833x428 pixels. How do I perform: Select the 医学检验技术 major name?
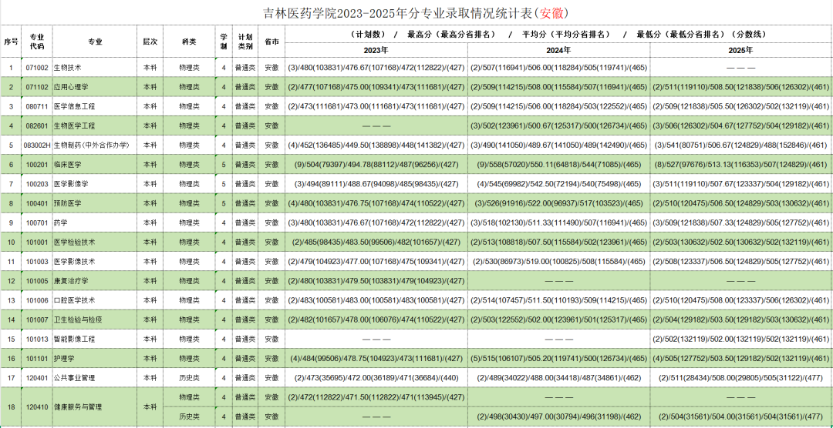[74, 242]
